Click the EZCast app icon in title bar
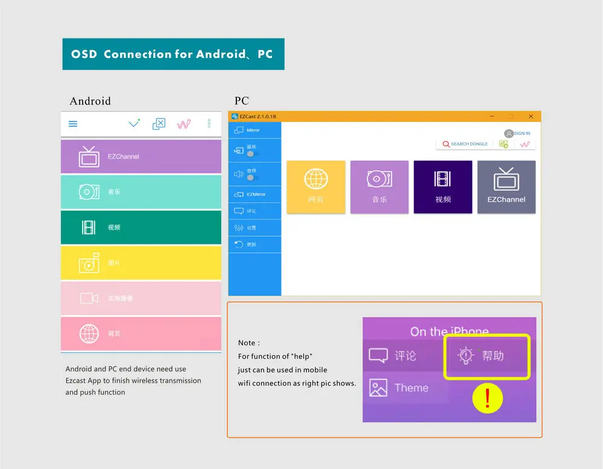Image resolution: width=603 pixels, height=469 pixels. coord(235,116)
